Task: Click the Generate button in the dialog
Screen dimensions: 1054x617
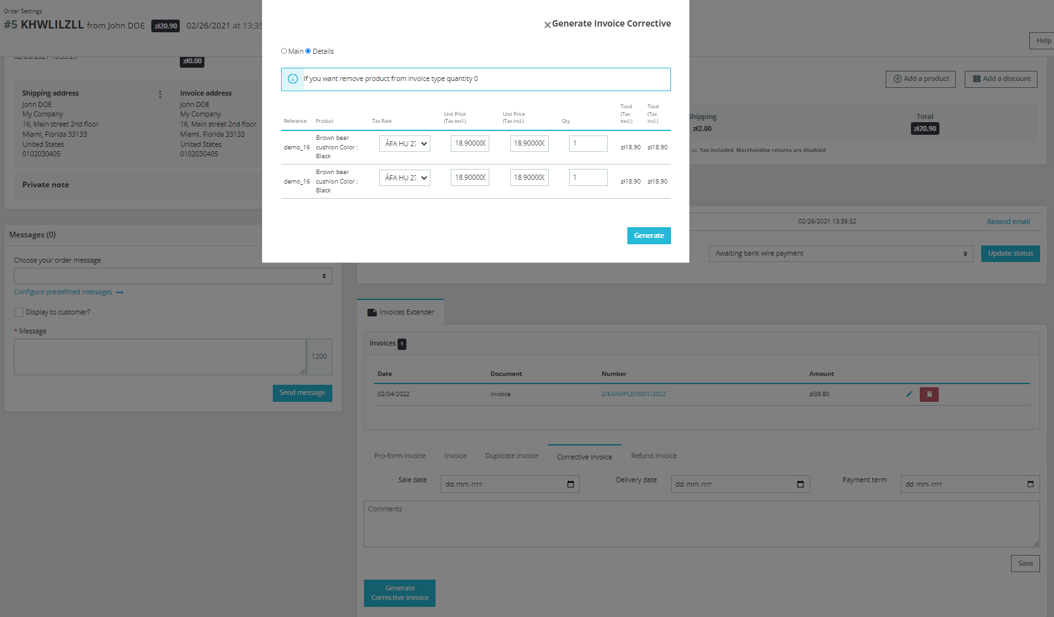Action: (x=649, y=235)
